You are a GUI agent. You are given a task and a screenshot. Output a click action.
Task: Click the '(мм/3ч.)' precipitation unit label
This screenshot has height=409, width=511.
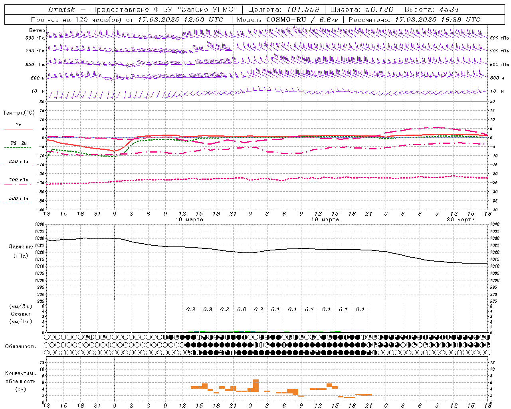tap(21, 306)
